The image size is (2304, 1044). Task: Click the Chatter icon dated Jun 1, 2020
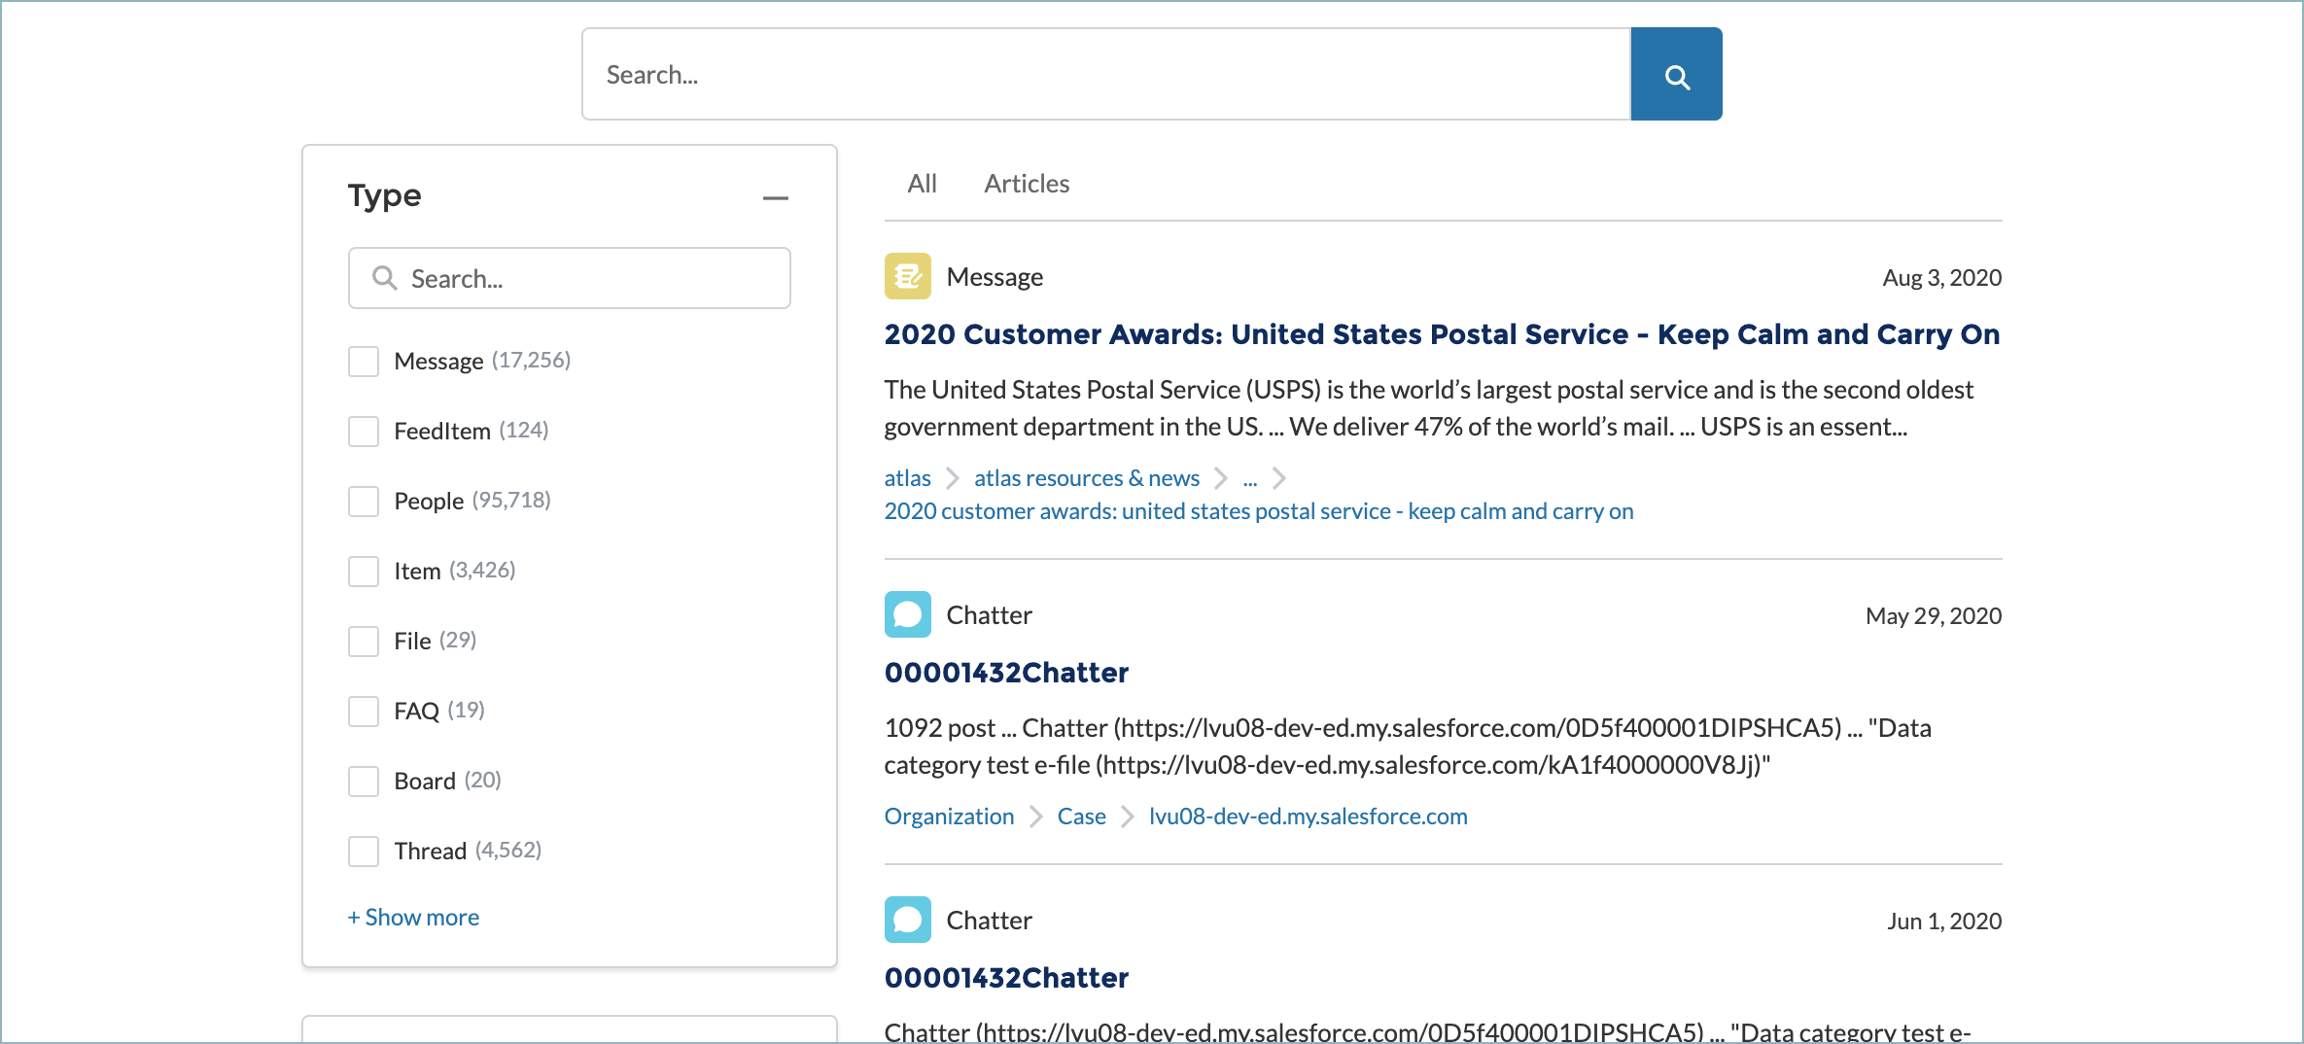(907, 921)
